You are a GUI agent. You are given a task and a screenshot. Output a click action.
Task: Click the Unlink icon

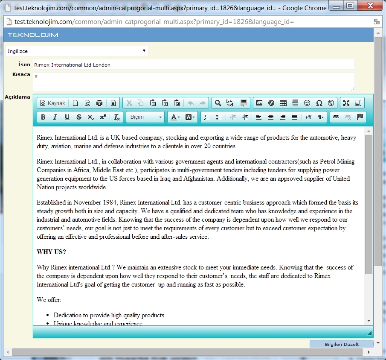point(348,117)
